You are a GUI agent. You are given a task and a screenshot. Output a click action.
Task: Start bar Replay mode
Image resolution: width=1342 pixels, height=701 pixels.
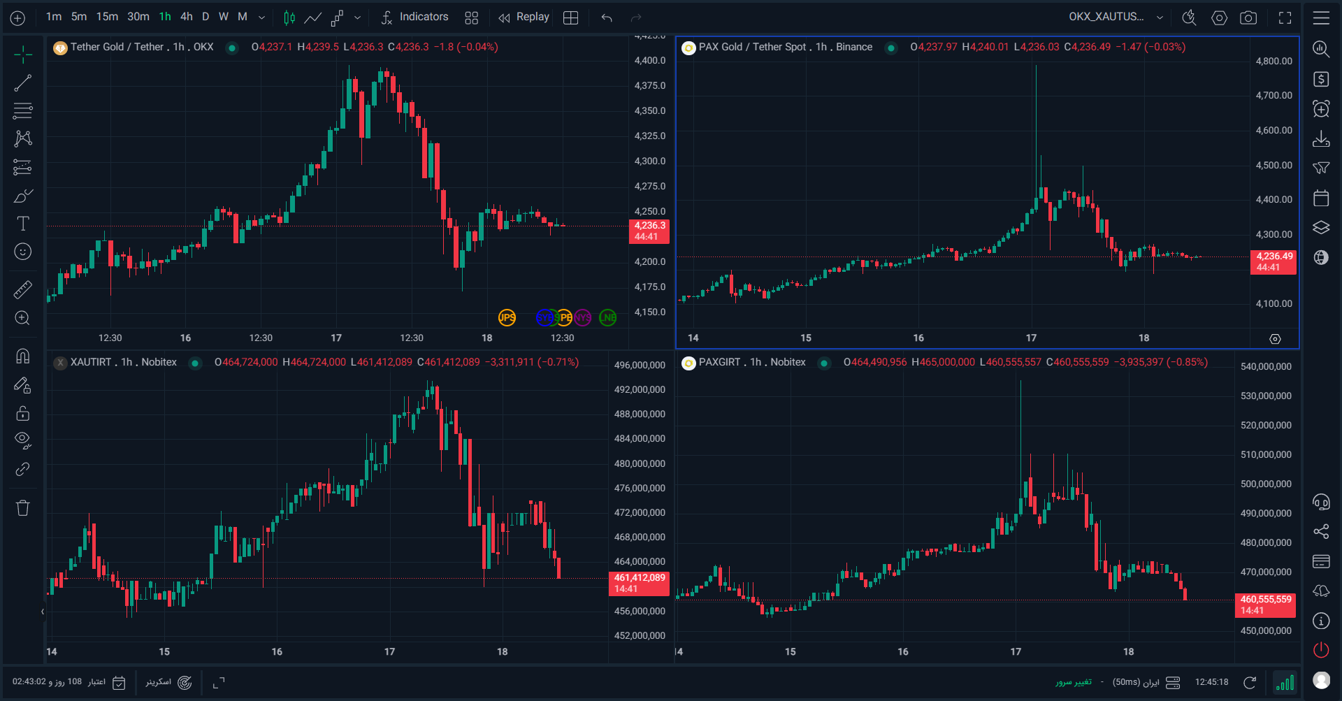[524, 17]
